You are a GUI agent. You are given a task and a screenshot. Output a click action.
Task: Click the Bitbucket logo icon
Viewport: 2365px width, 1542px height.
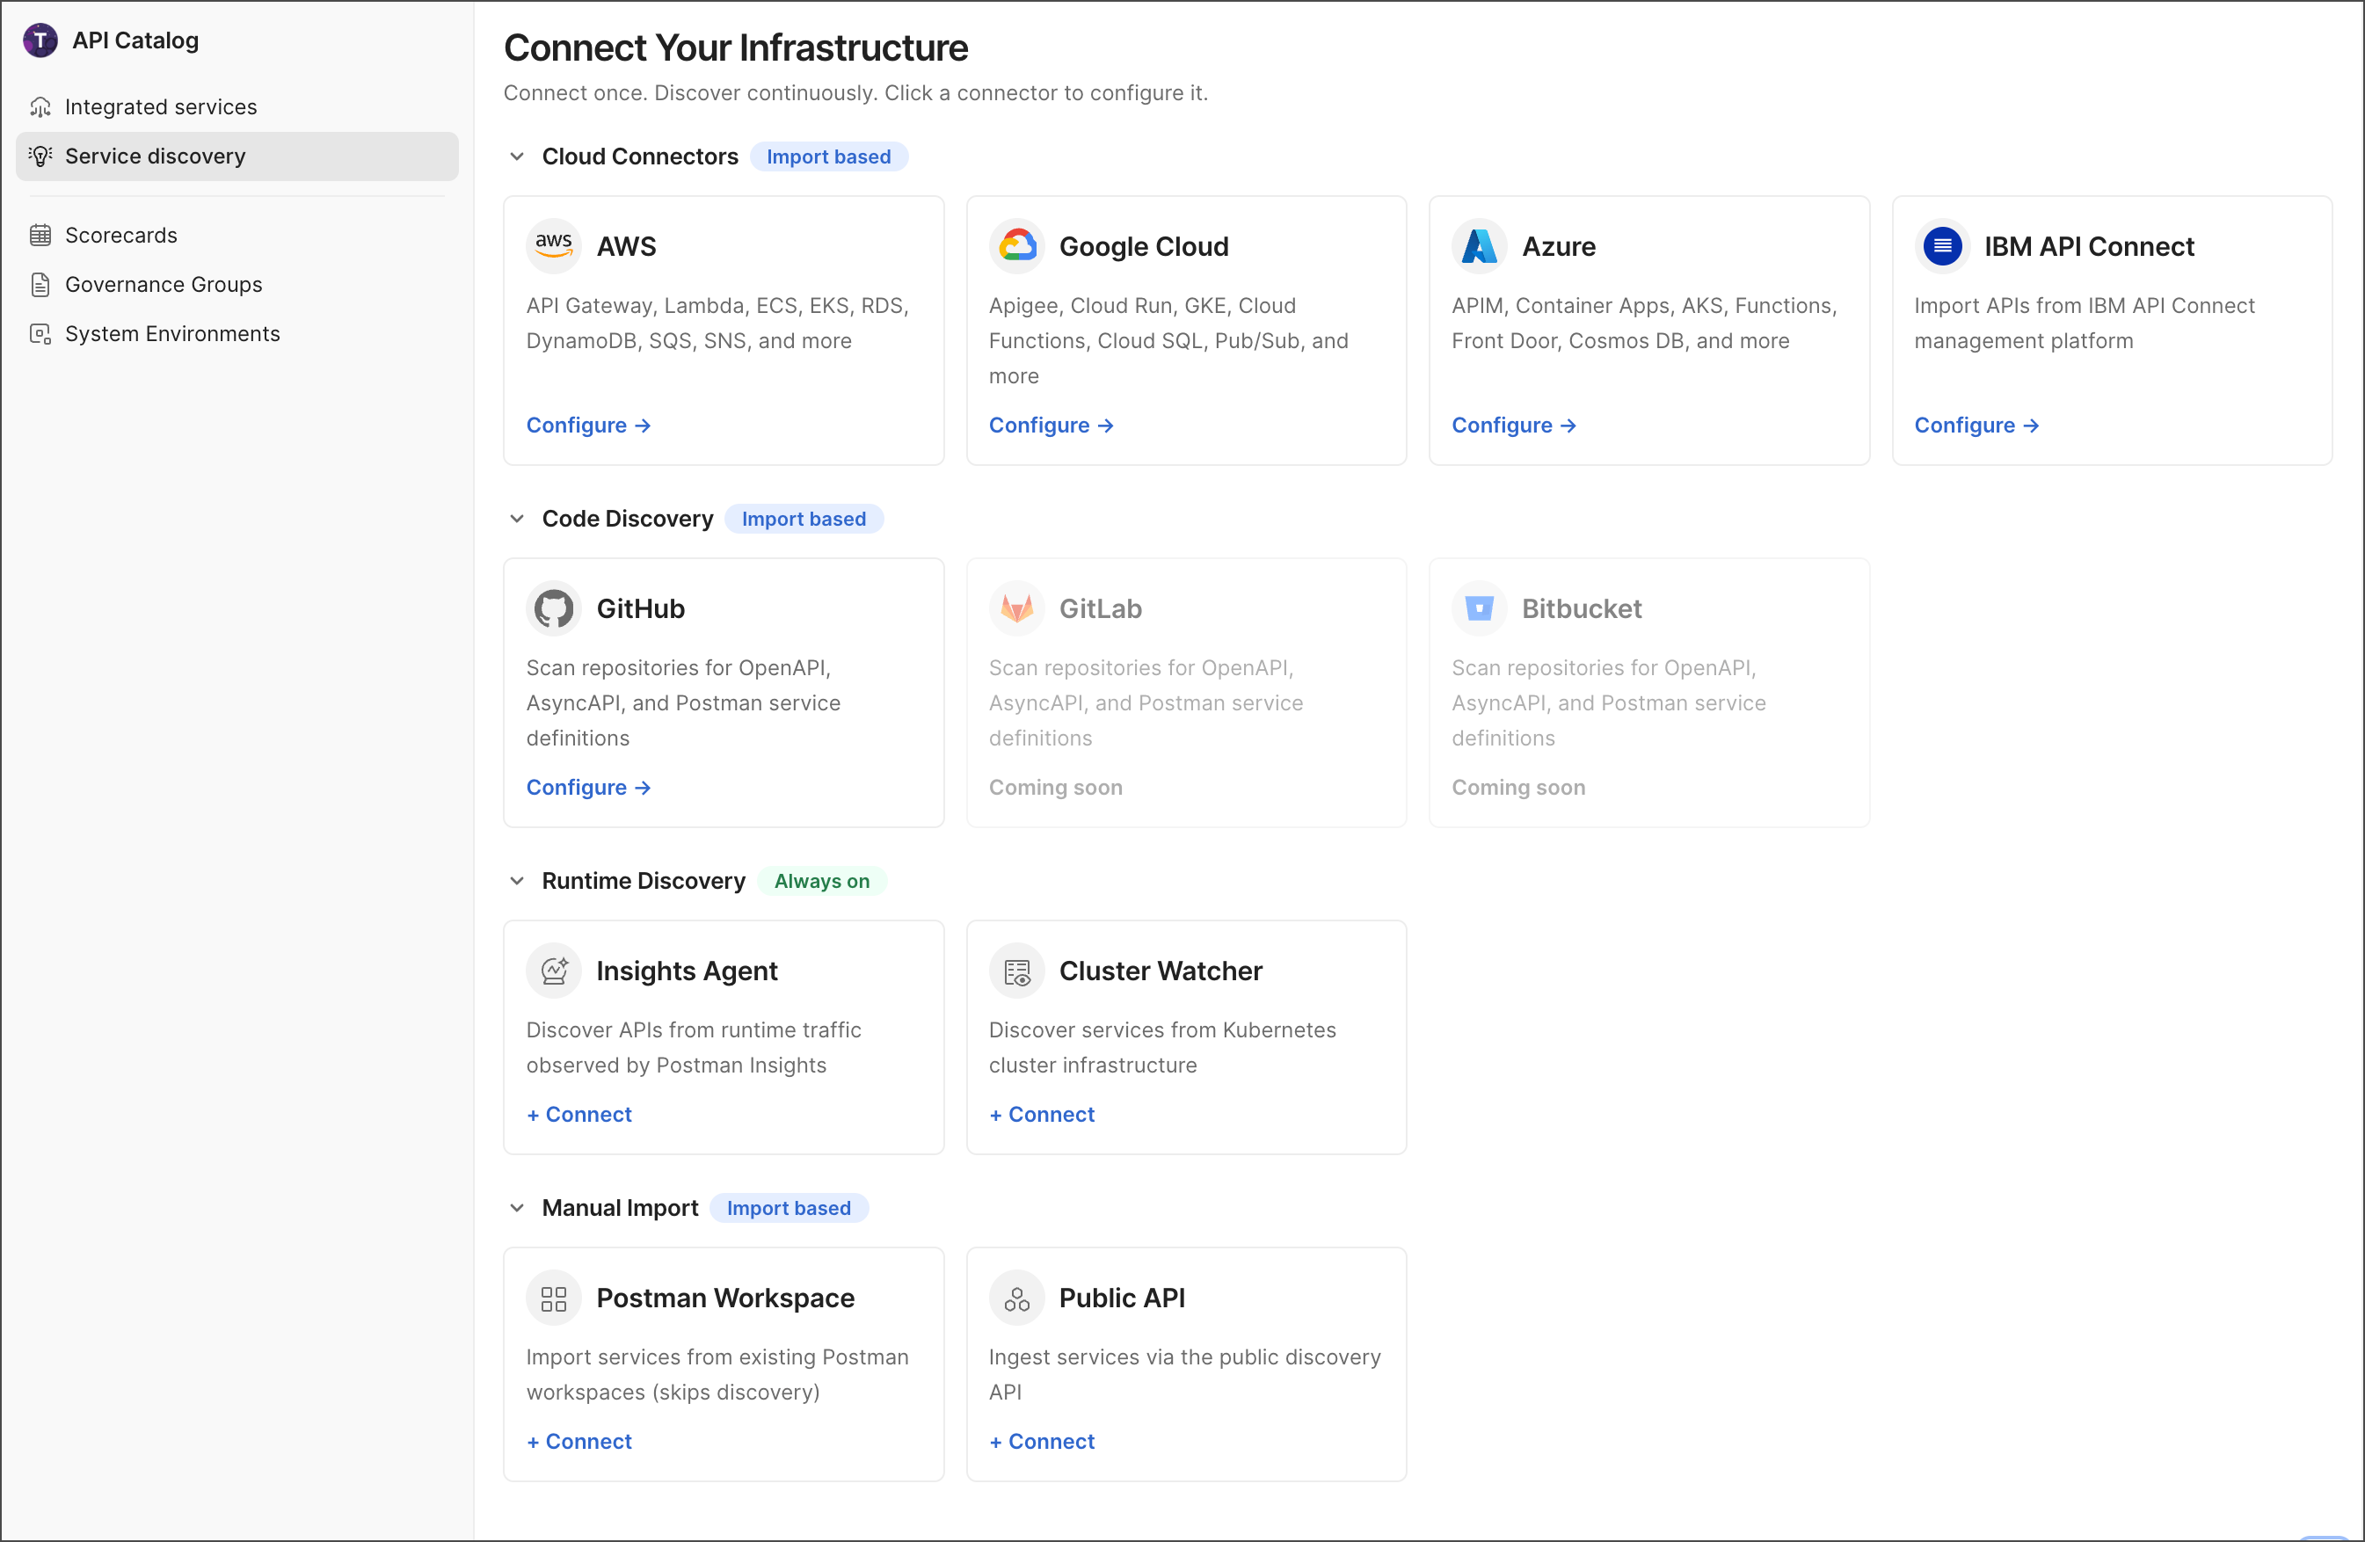point(1480,608)
